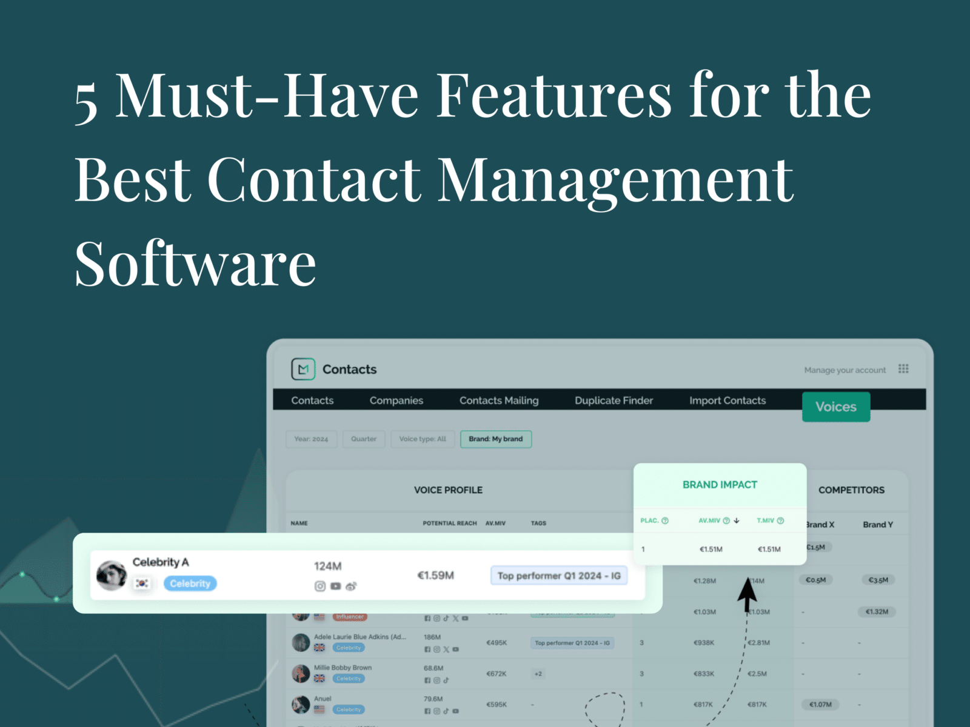The width and height of the screenshot is (970, 727).
Task: Click the Top performer Q1 2024 - IG tag for Celebrity A
Action: pos(559,576)
